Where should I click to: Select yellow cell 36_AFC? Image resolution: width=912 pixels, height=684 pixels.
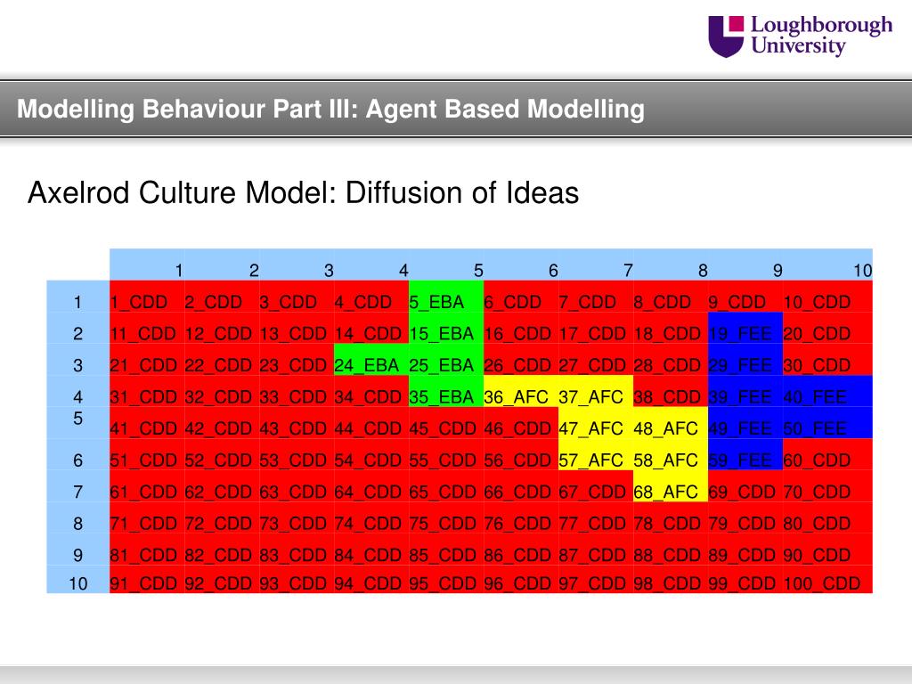coord(520,391)
